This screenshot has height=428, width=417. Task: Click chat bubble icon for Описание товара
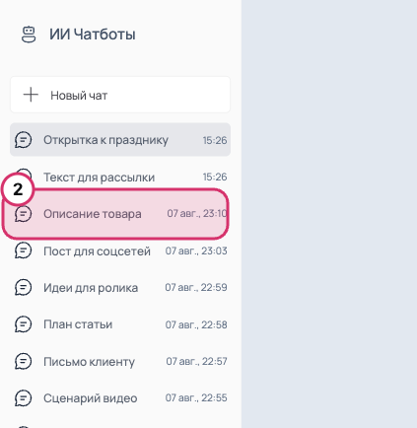[x=23, y=214]
